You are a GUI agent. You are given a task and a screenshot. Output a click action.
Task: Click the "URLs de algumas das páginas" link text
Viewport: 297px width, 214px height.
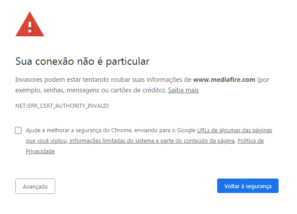pos(235,130)
